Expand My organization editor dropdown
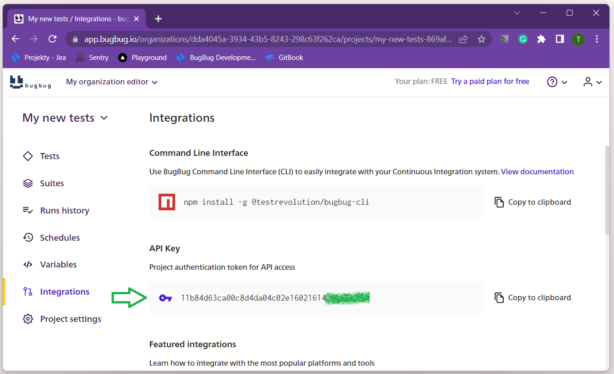 112,82
